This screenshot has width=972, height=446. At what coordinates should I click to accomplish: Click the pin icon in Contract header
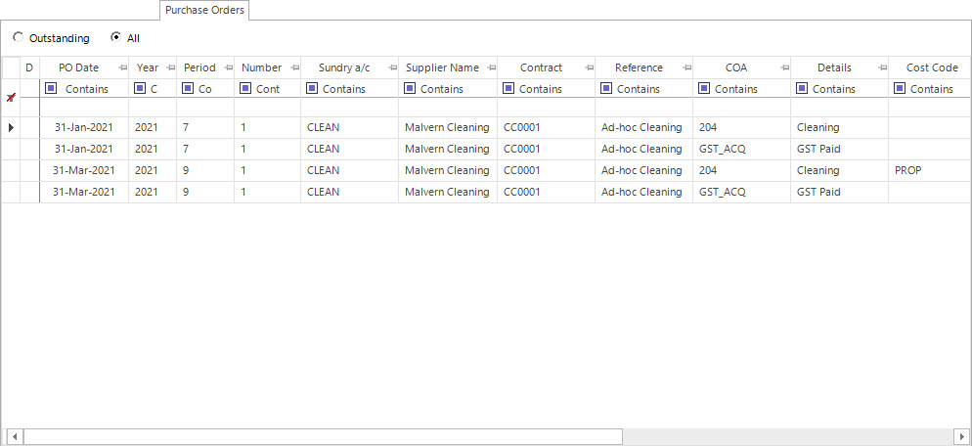pos(588,68)
